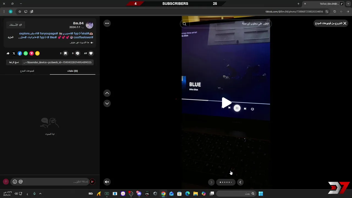The width and height of the screenshot is (352, 198).
Task: Open 8m.84 profile avatar
Action: 89,25
